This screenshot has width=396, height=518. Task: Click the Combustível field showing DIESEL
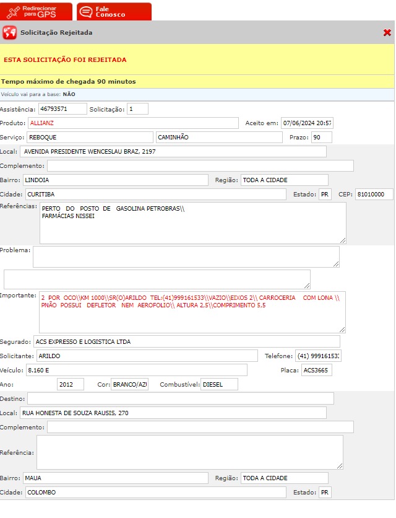coord(218,384)
